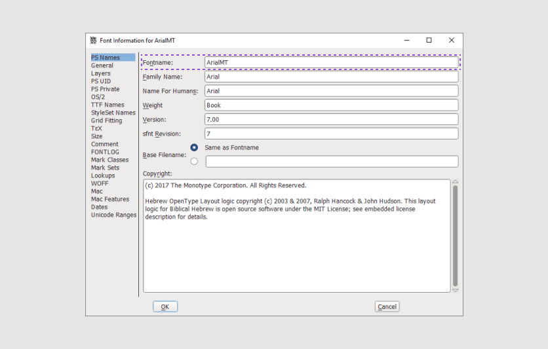Open the Mark Sets section
Viewport: 548px width, 349px height.
coord(105,168)
